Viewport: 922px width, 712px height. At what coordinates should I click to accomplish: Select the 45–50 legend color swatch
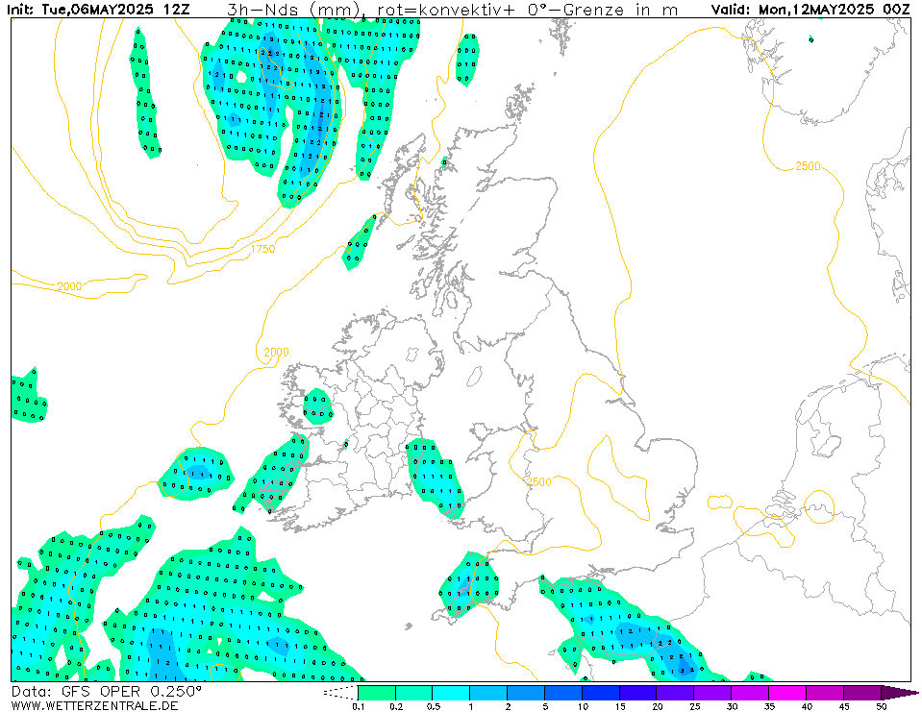click(861, 693)
